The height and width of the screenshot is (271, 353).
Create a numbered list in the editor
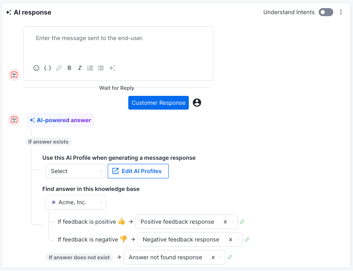tap(90, 68)
